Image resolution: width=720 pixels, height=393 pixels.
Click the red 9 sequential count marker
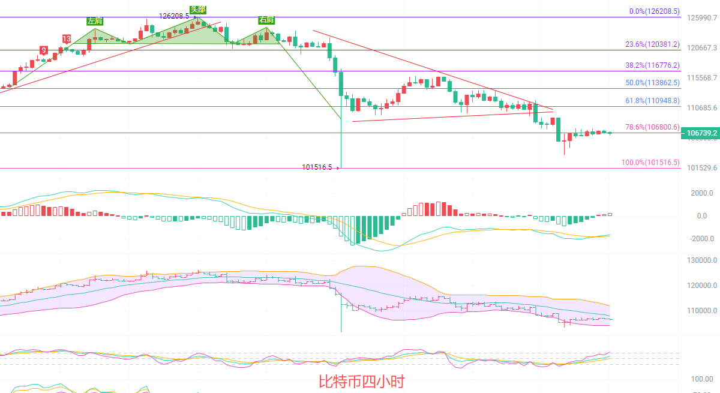coord(43,50)
